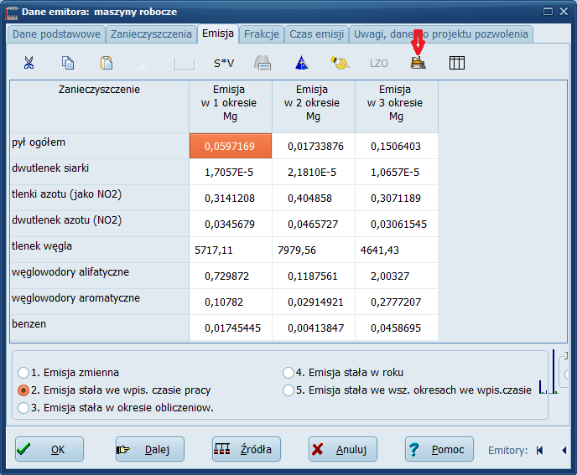
Task: Click cell 0,02914921
Action: tap(314, 302)
